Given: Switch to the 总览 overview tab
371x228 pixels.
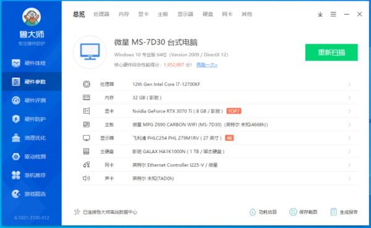Looking at the screenshot, I should 79,14.
